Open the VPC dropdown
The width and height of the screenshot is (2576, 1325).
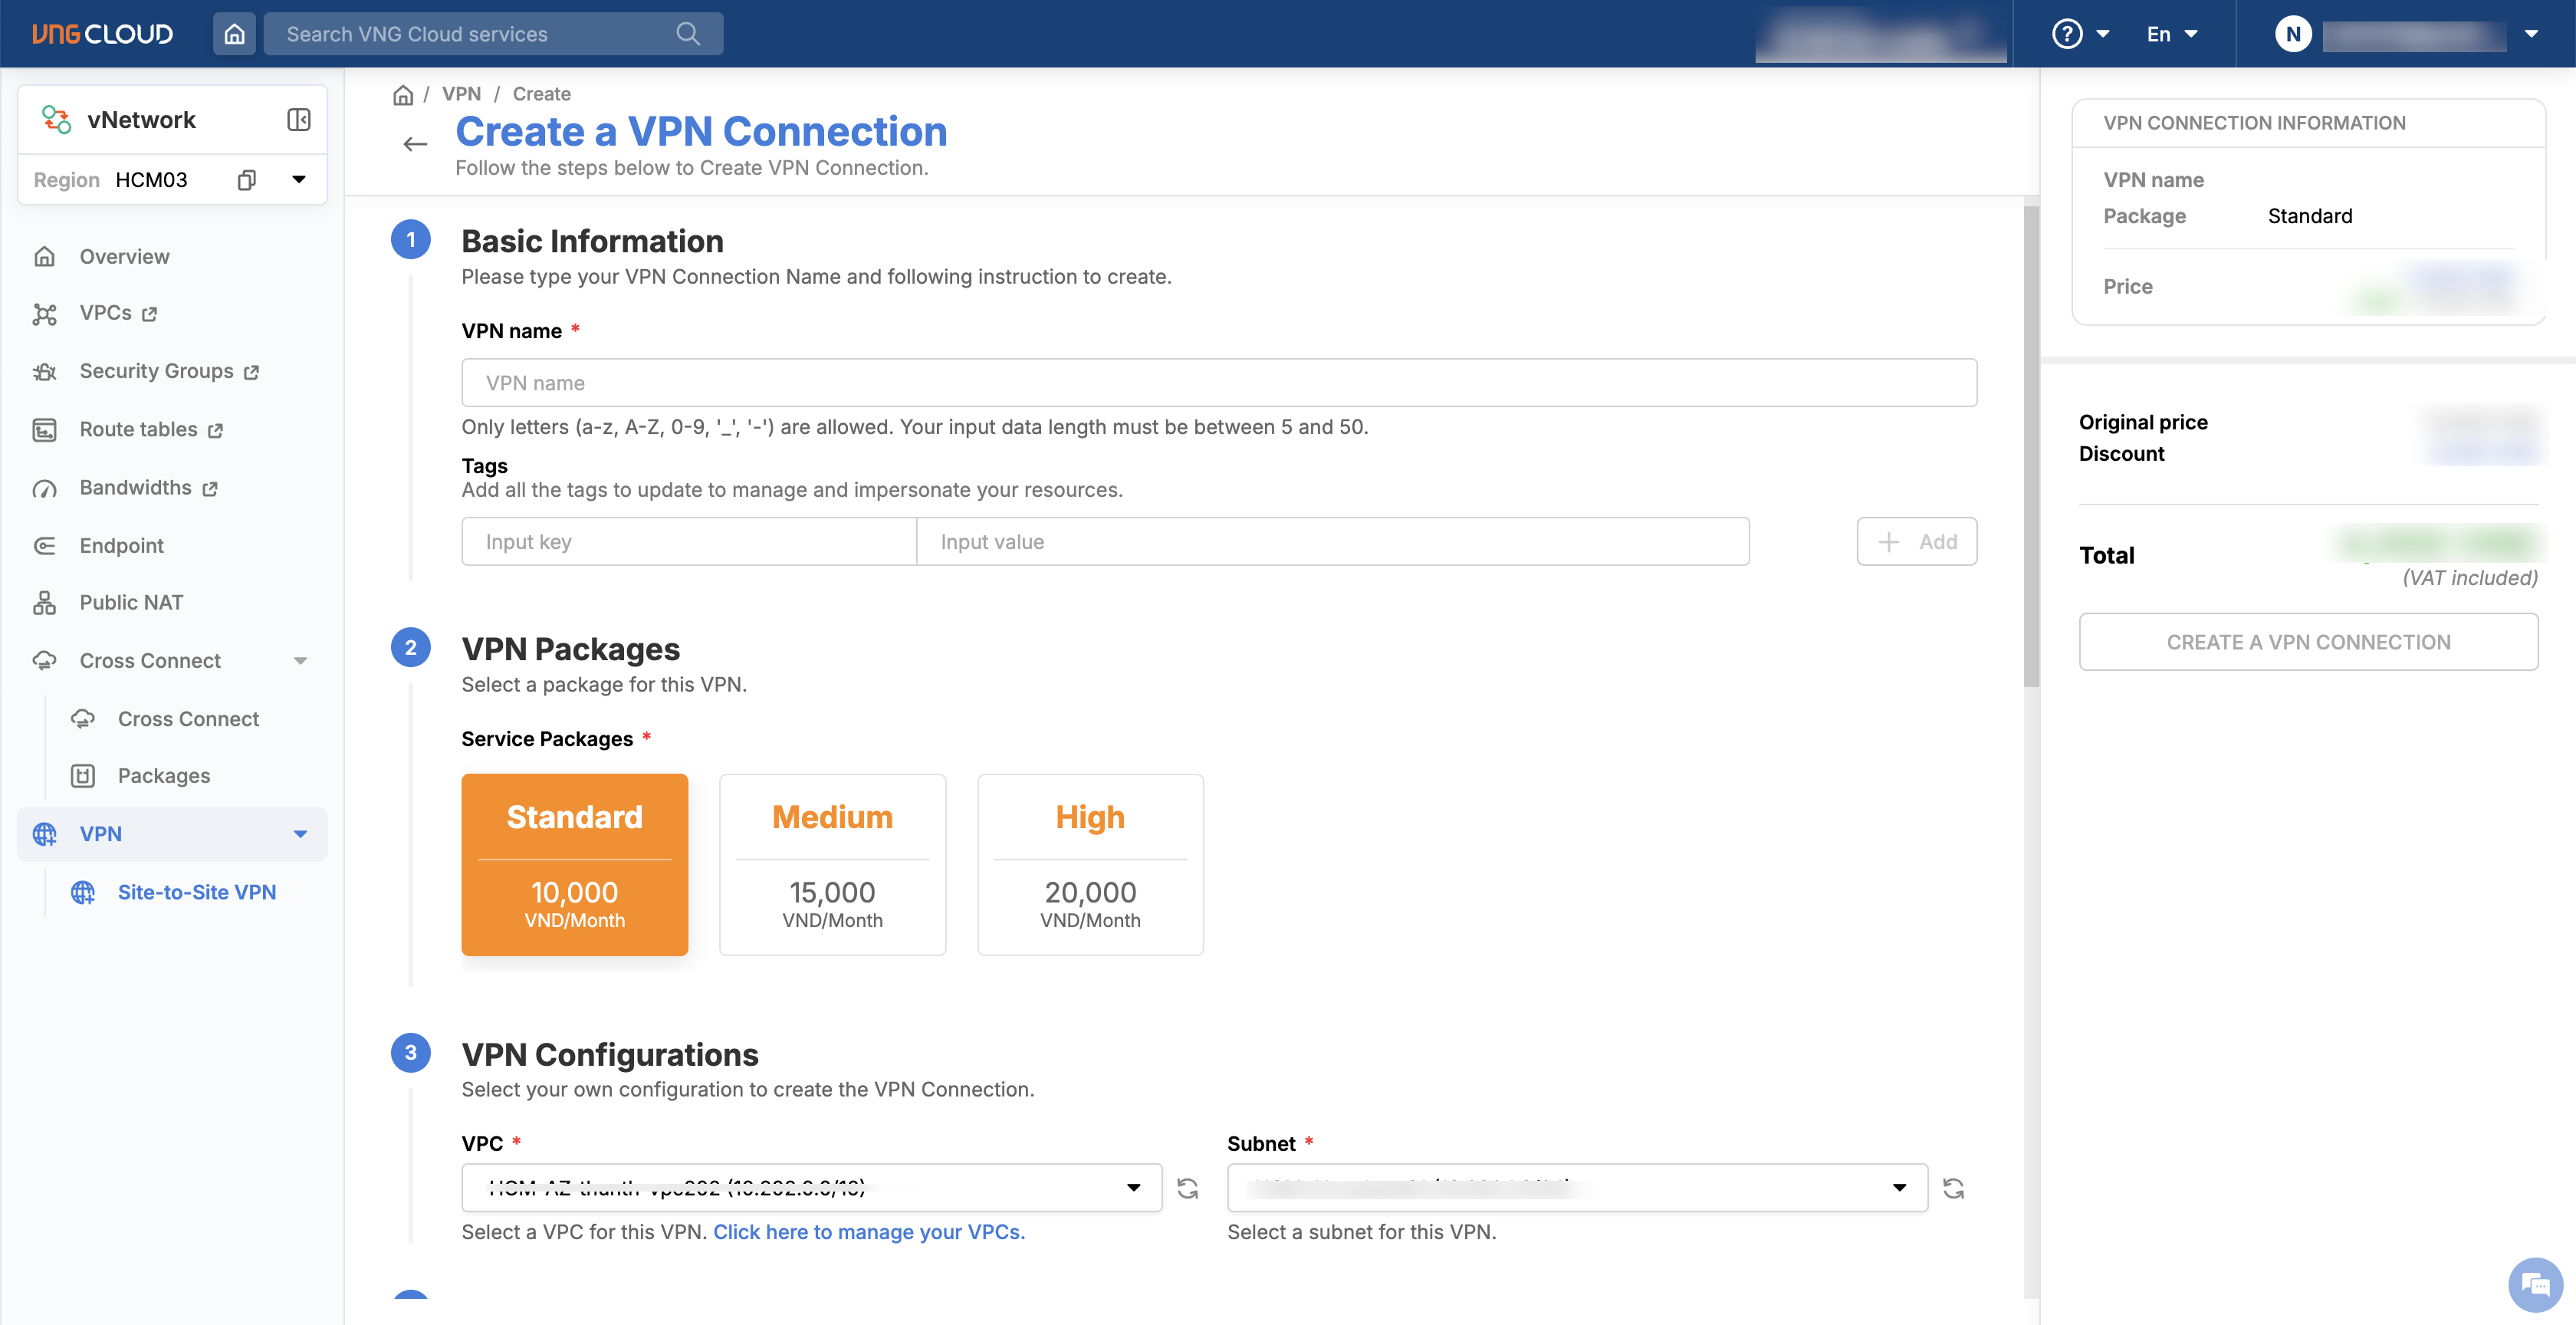(x=811, y=1188)
